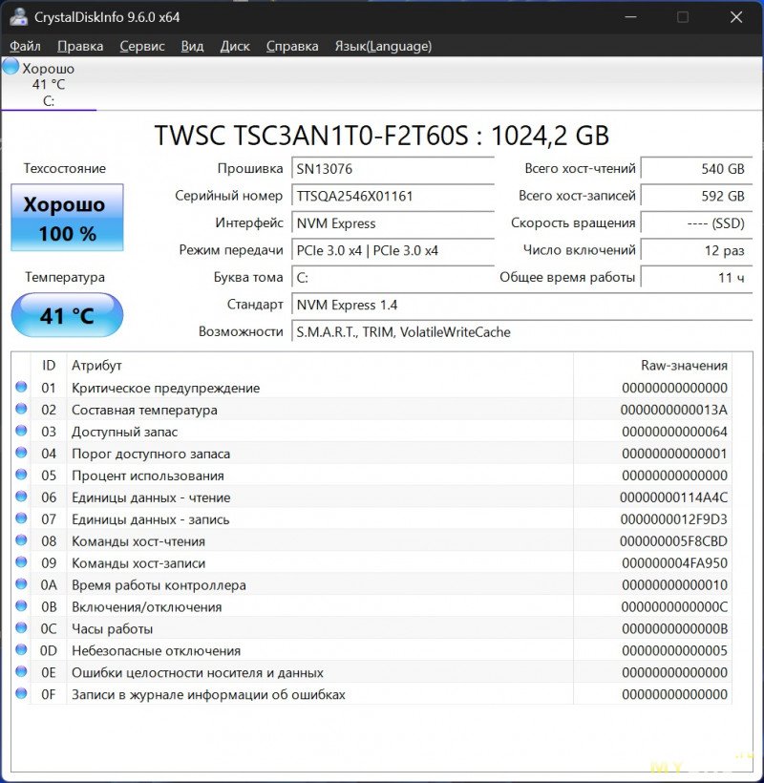Open the Файл menu
The image size is (764, 783).
[x=25, y=46]
